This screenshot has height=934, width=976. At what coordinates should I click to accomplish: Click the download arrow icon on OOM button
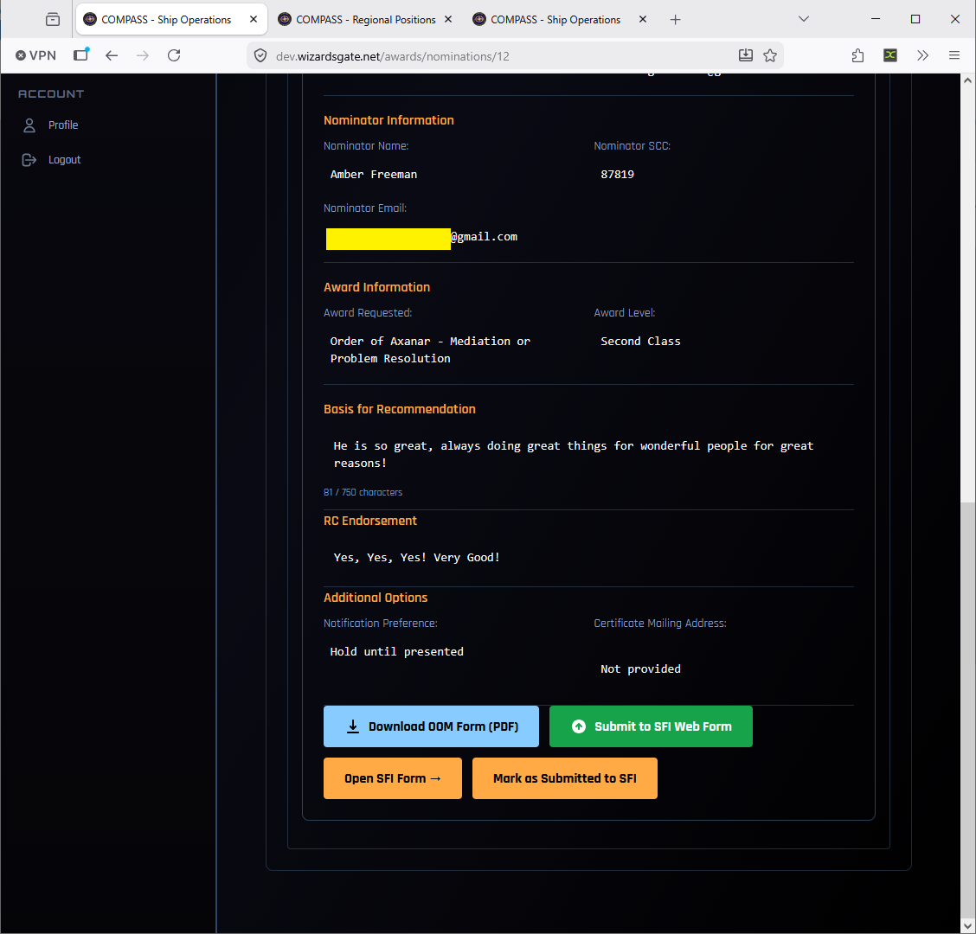tap(353, 726)
